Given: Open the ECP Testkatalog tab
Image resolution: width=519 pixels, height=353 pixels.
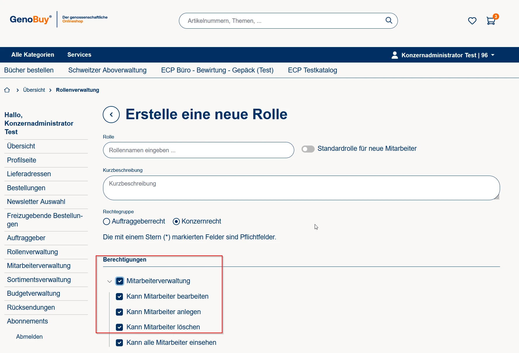Looking at the screenshot, I should click(x=312, y=70).
